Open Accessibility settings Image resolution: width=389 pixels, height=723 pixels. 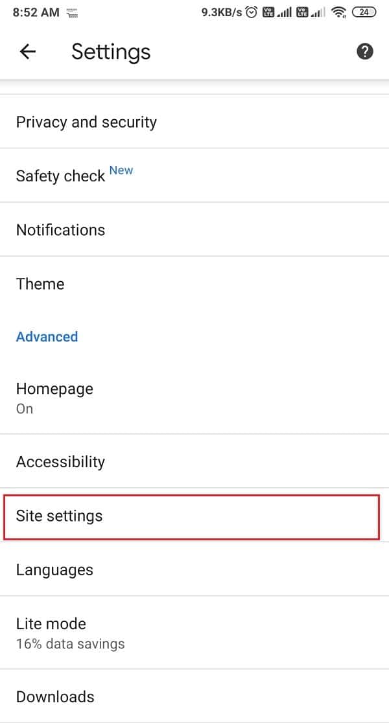(60, 462)
